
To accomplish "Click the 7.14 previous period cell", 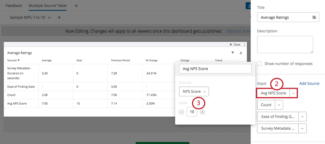I will coord(114,104).
